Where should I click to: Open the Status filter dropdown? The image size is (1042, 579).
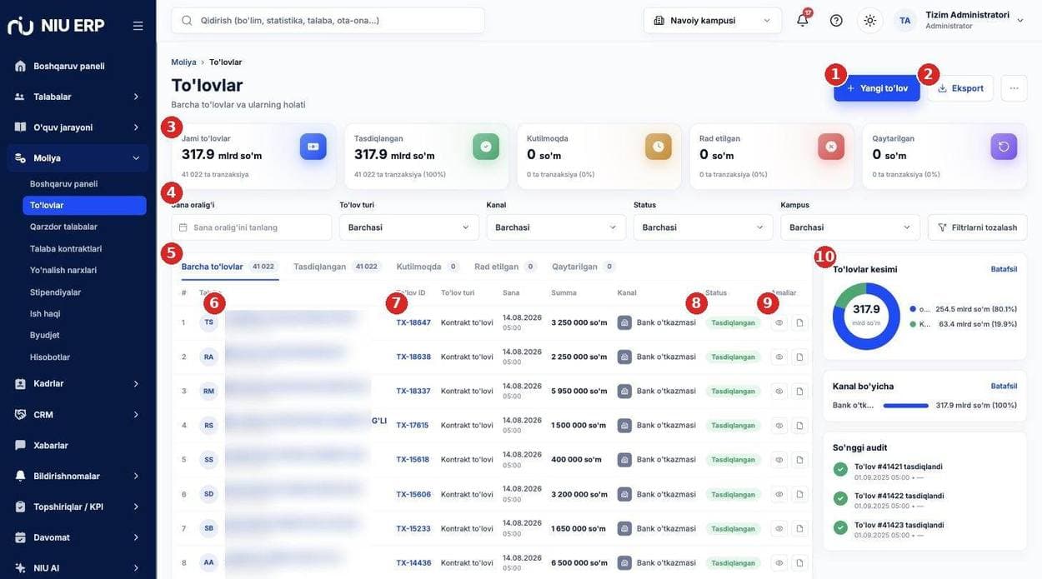pos(704,227)
